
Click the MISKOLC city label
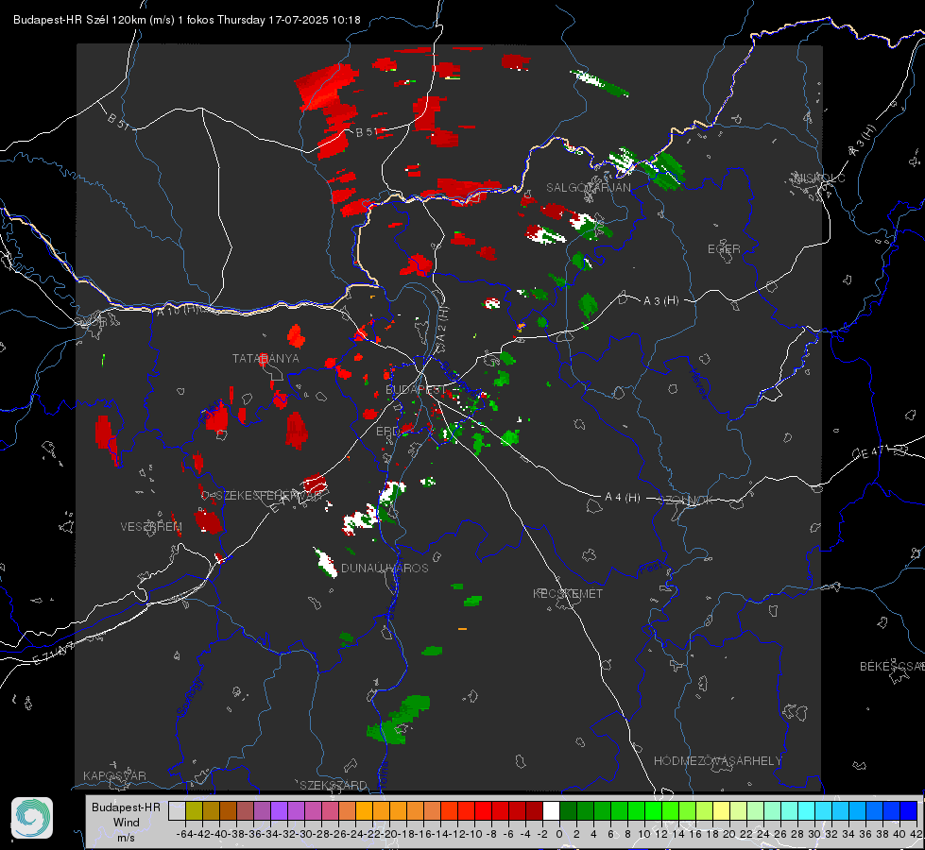(819, 178)
